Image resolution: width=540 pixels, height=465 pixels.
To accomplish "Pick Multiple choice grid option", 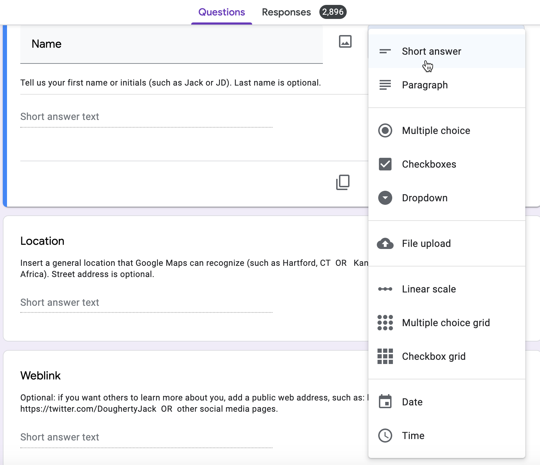I will click(x=447, y=323).
